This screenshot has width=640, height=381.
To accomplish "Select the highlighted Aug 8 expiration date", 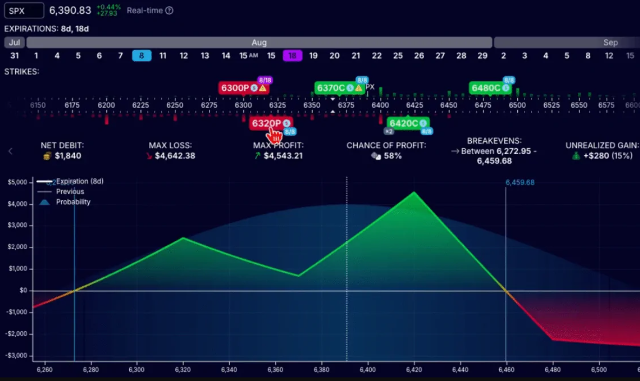I will click(141, 56).
